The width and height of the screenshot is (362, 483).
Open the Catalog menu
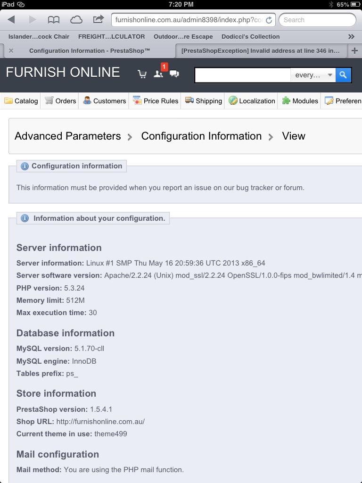[x=21, y=101]
